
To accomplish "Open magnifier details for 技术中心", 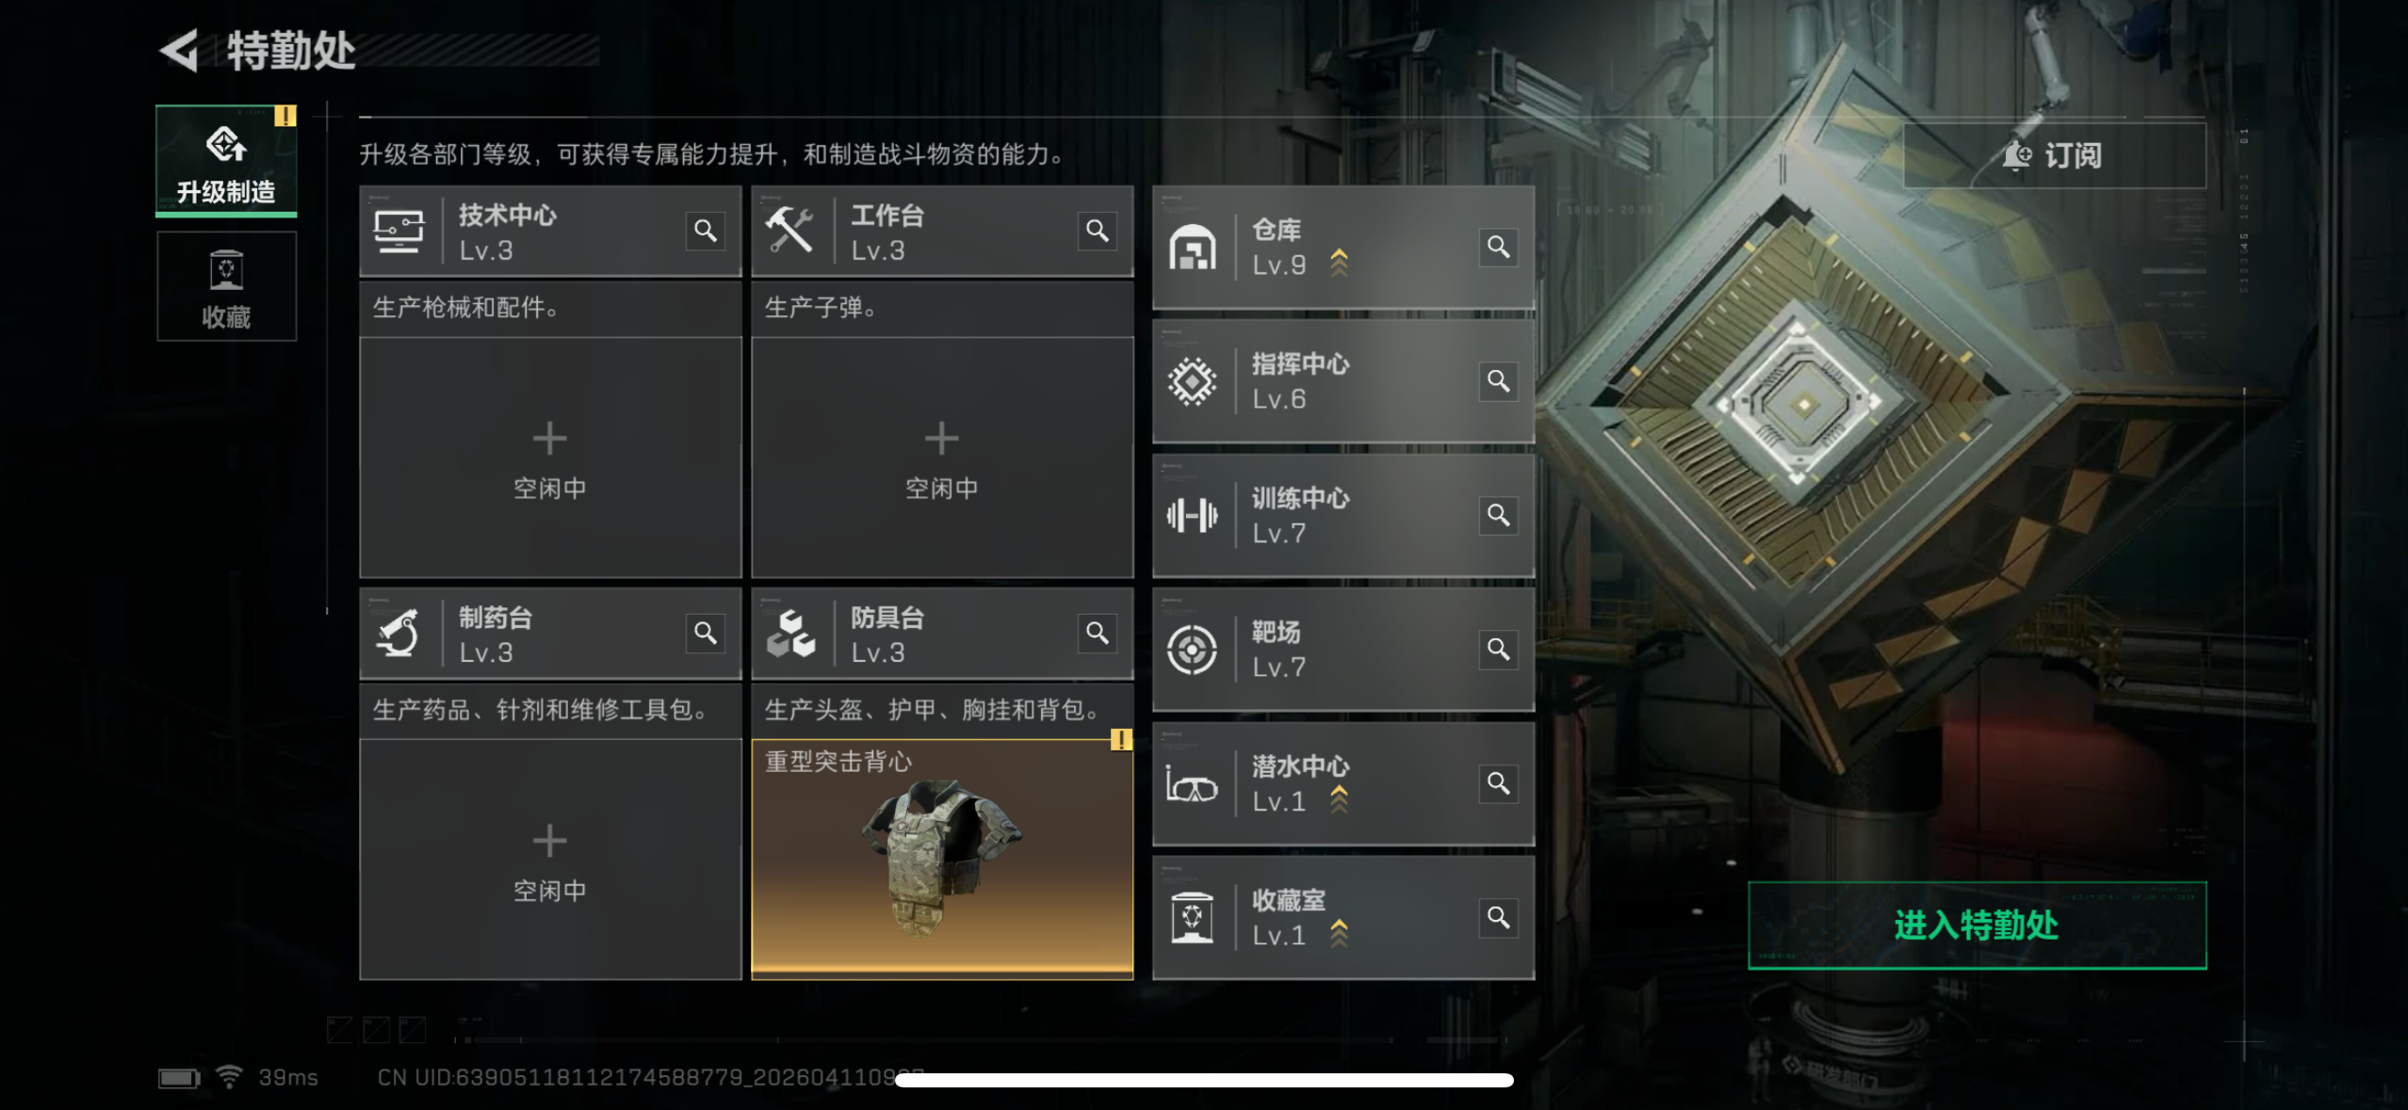I will tap(706, 231).
